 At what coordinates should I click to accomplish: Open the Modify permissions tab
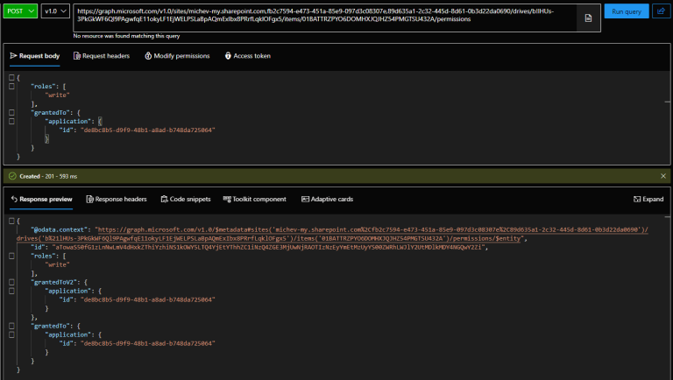[x=177, y=56]
